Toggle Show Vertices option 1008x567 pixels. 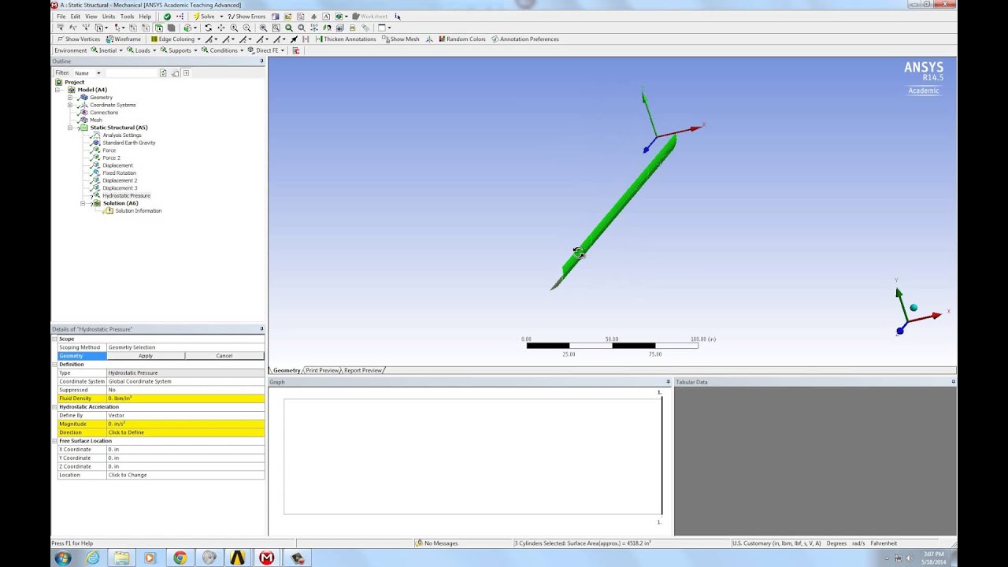point(79,39)
